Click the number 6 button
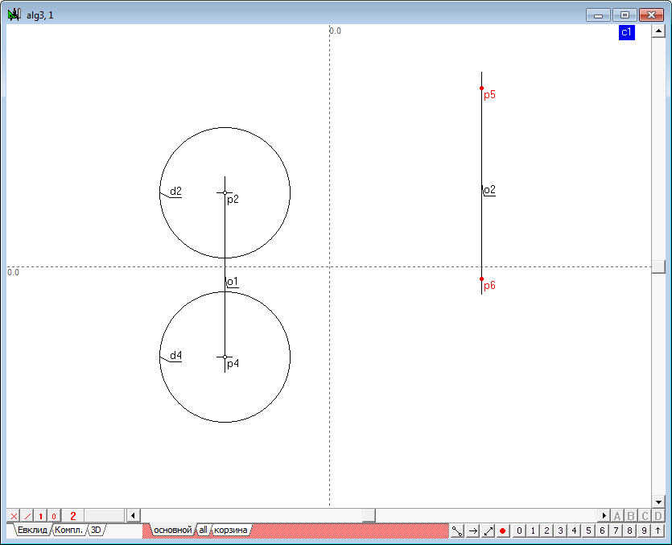Image resolution: width=672 pixels, height=545 pixels. [602, 531]
